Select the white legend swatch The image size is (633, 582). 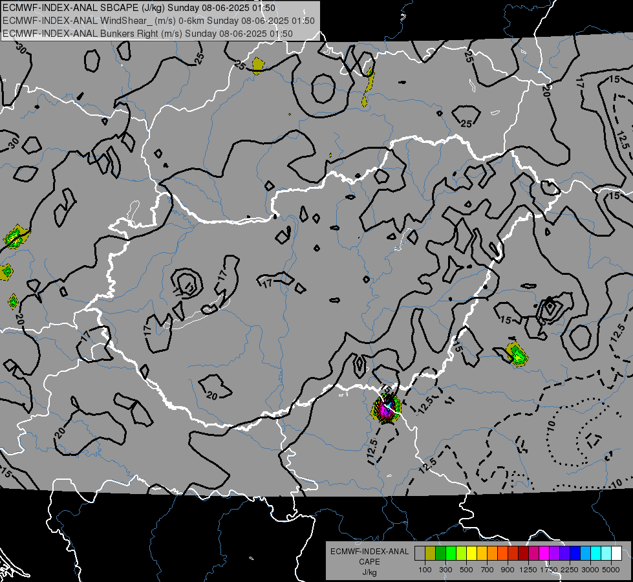[x=617, y=554]
